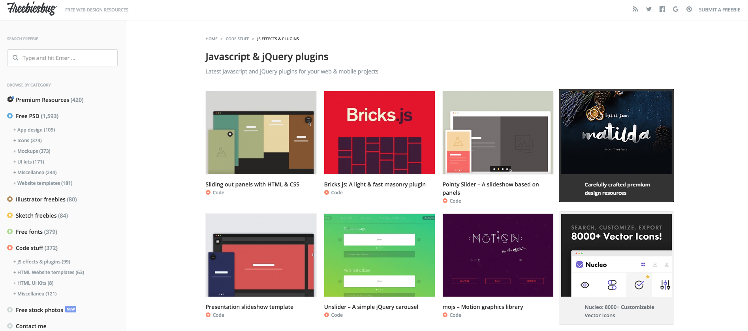
Task: Open the Twitter icon in header
Action: (x=648, y=9)
